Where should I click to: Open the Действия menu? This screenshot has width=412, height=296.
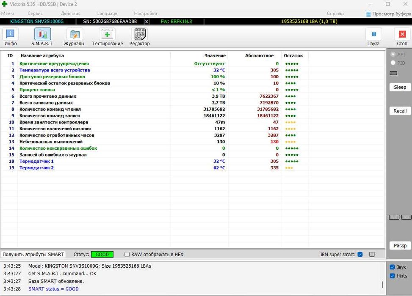point(70,14)
